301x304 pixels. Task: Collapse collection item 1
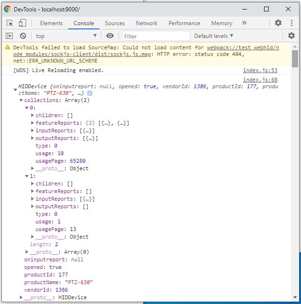coord(27,176)
